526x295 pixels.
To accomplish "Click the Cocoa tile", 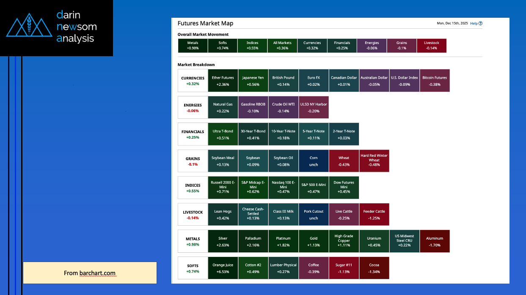I will [374, 268].
